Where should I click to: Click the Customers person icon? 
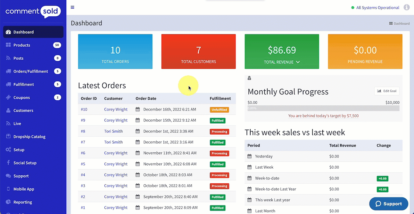point(8,111)
